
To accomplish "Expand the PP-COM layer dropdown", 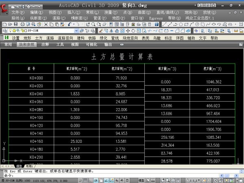I will point(76,31).
